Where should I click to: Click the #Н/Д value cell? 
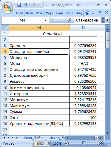83,63
